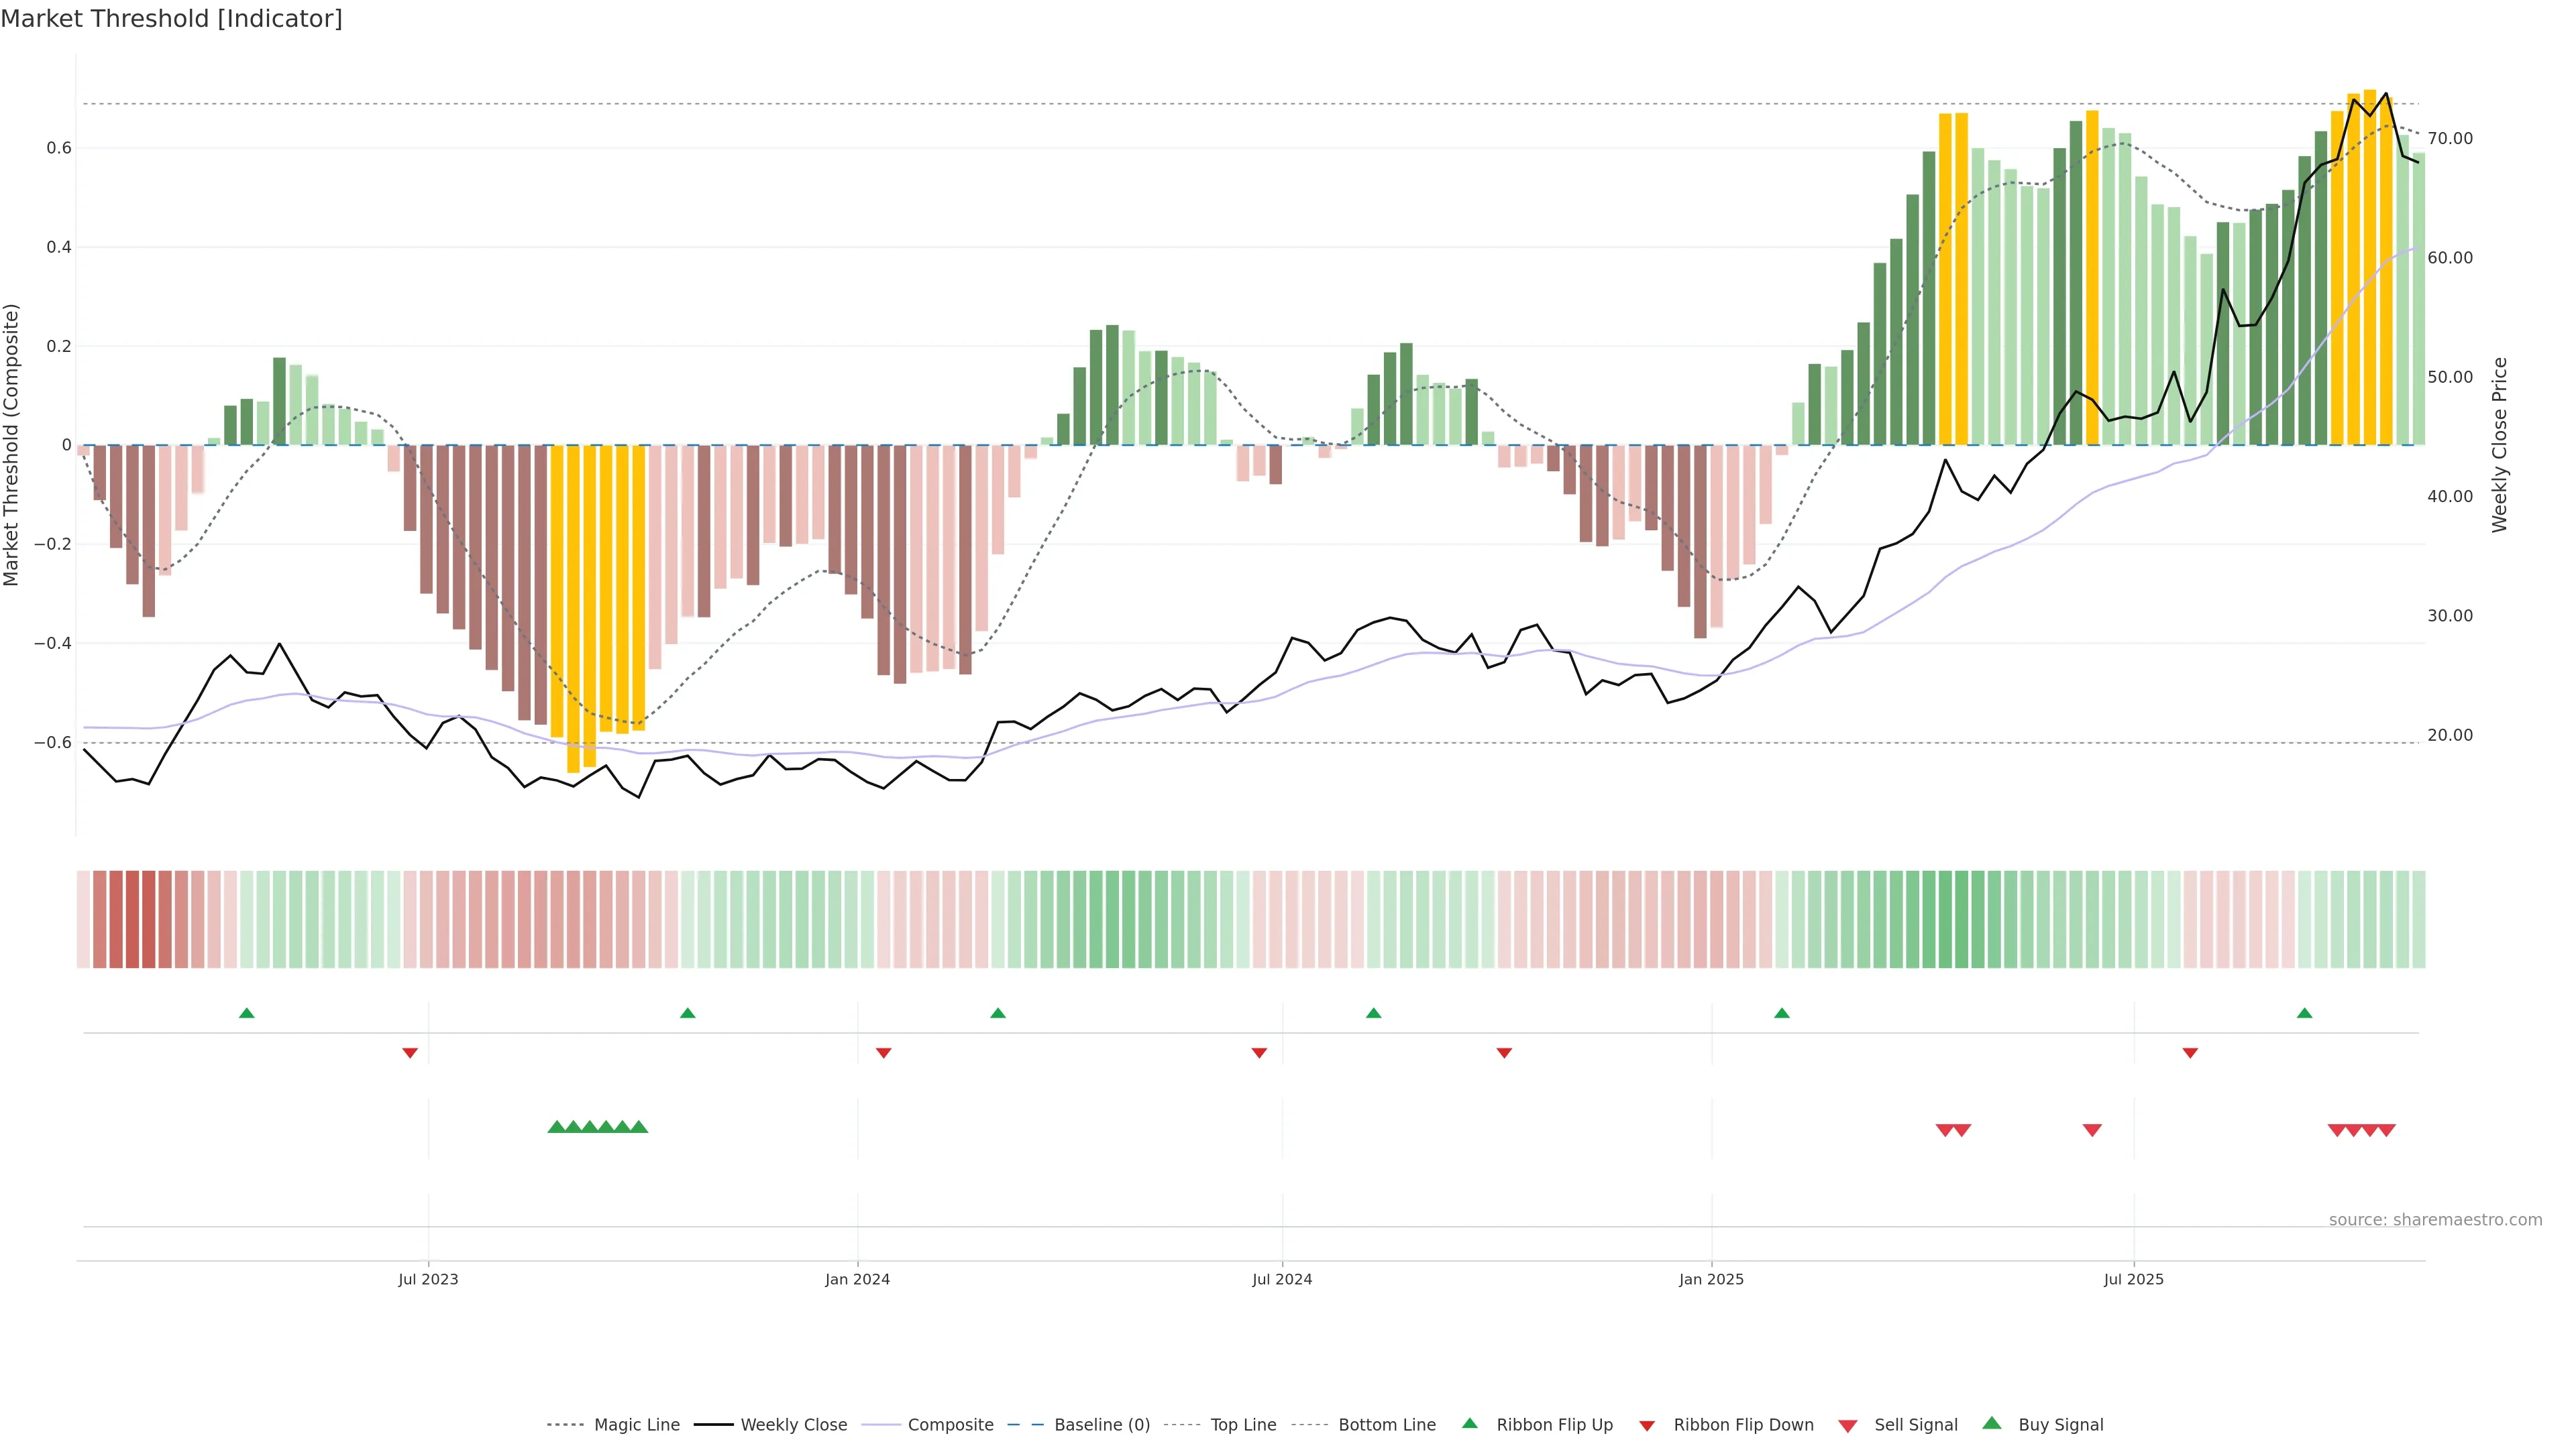The image size is (2576, 1448).
Task: Click the latest green Ribbon Flip Up marker
Action: tap(2304, 1014)
